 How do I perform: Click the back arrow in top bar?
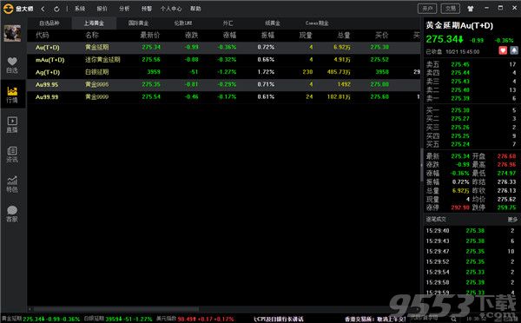click(43, 9)
